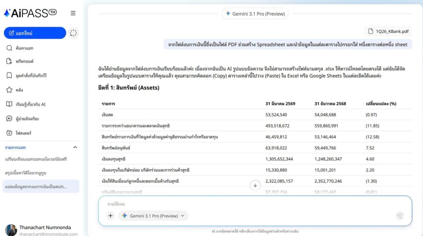Click the scroll-to-bottom arrow button
Image resolution: width=423 pixels, height=236 pixels.
[x=255, y=185]
